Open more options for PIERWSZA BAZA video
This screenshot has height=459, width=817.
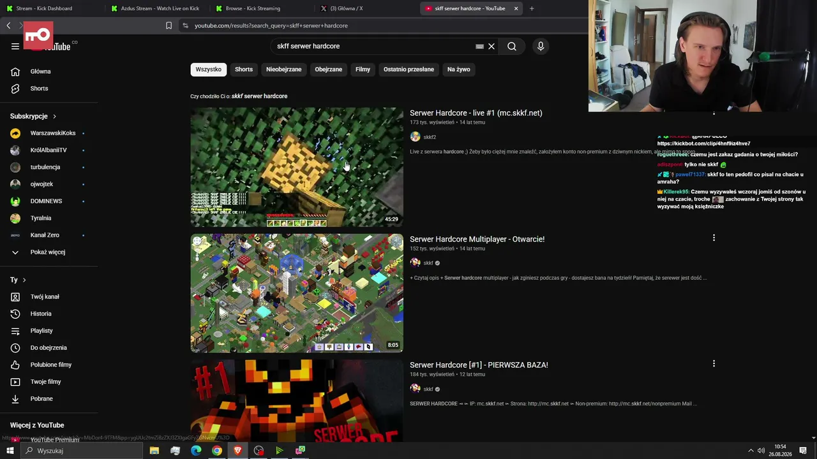tap(714, 363)
